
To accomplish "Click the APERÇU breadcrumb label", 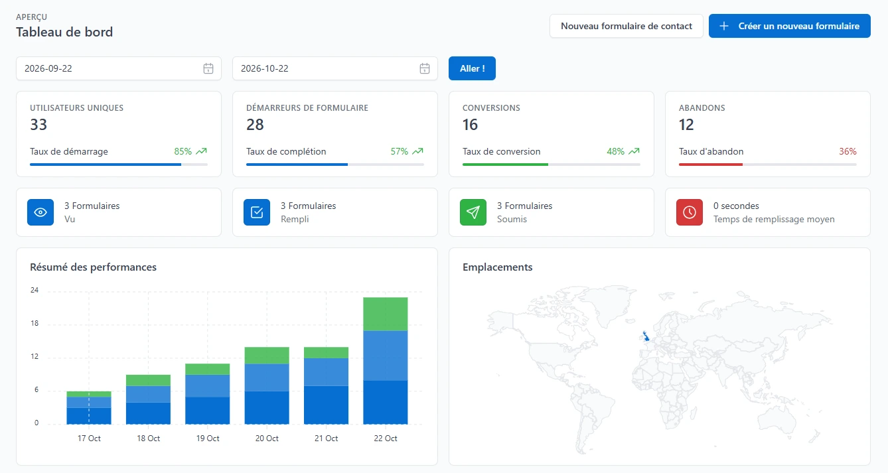I will (x=31, y=17).
